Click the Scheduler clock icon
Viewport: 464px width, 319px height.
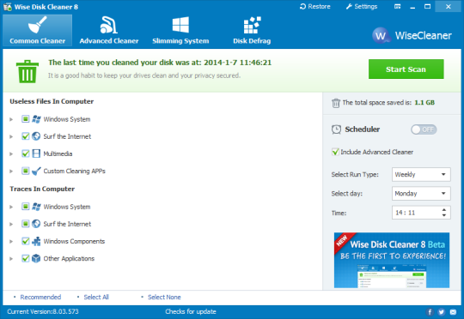[x=336, y=129]
